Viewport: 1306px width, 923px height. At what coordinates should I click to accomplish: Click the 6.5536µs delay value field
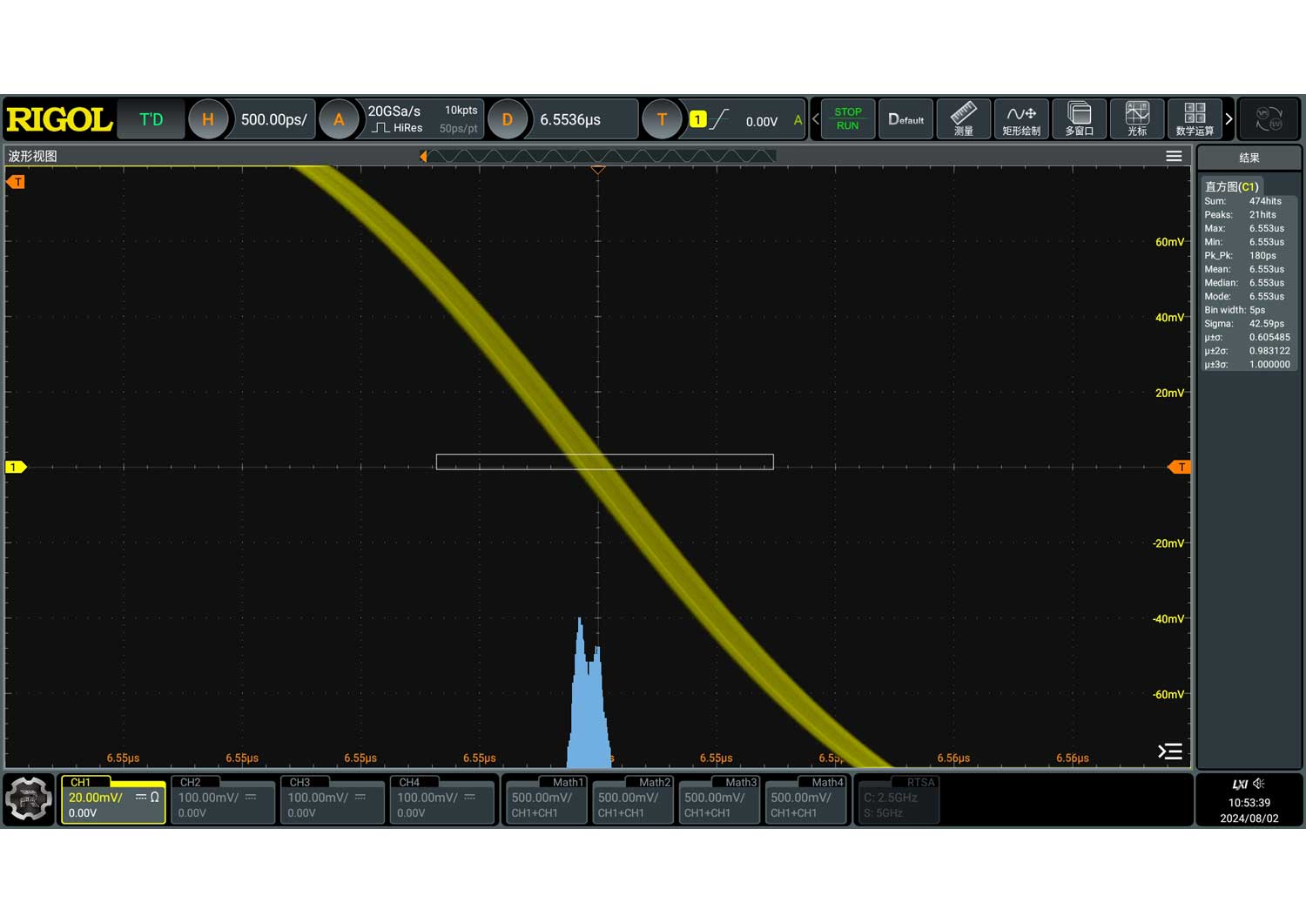[x=570, y=119]
